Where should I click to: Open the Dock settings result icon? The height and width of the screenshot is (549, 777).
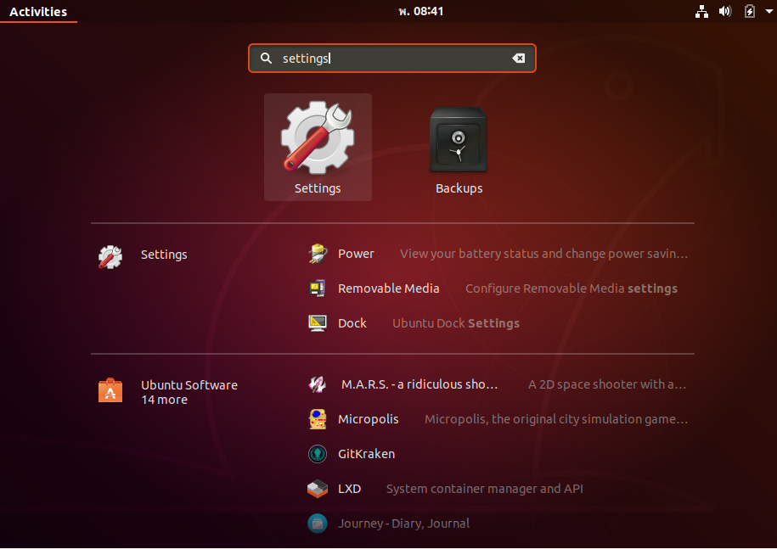[318, 322]
